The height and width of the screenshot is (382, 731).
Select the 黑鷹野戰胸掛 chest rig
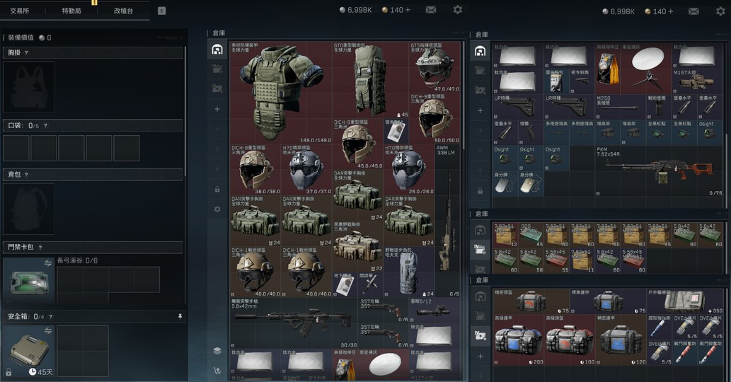point(358,246)
